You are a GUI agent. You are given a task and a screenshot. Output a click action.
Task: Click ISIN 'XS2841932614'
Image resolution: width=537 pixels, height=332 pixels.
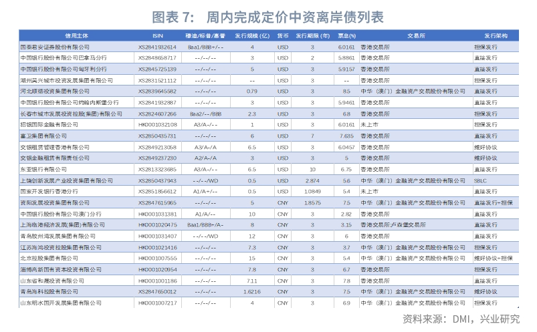click(x=158, y=47)
